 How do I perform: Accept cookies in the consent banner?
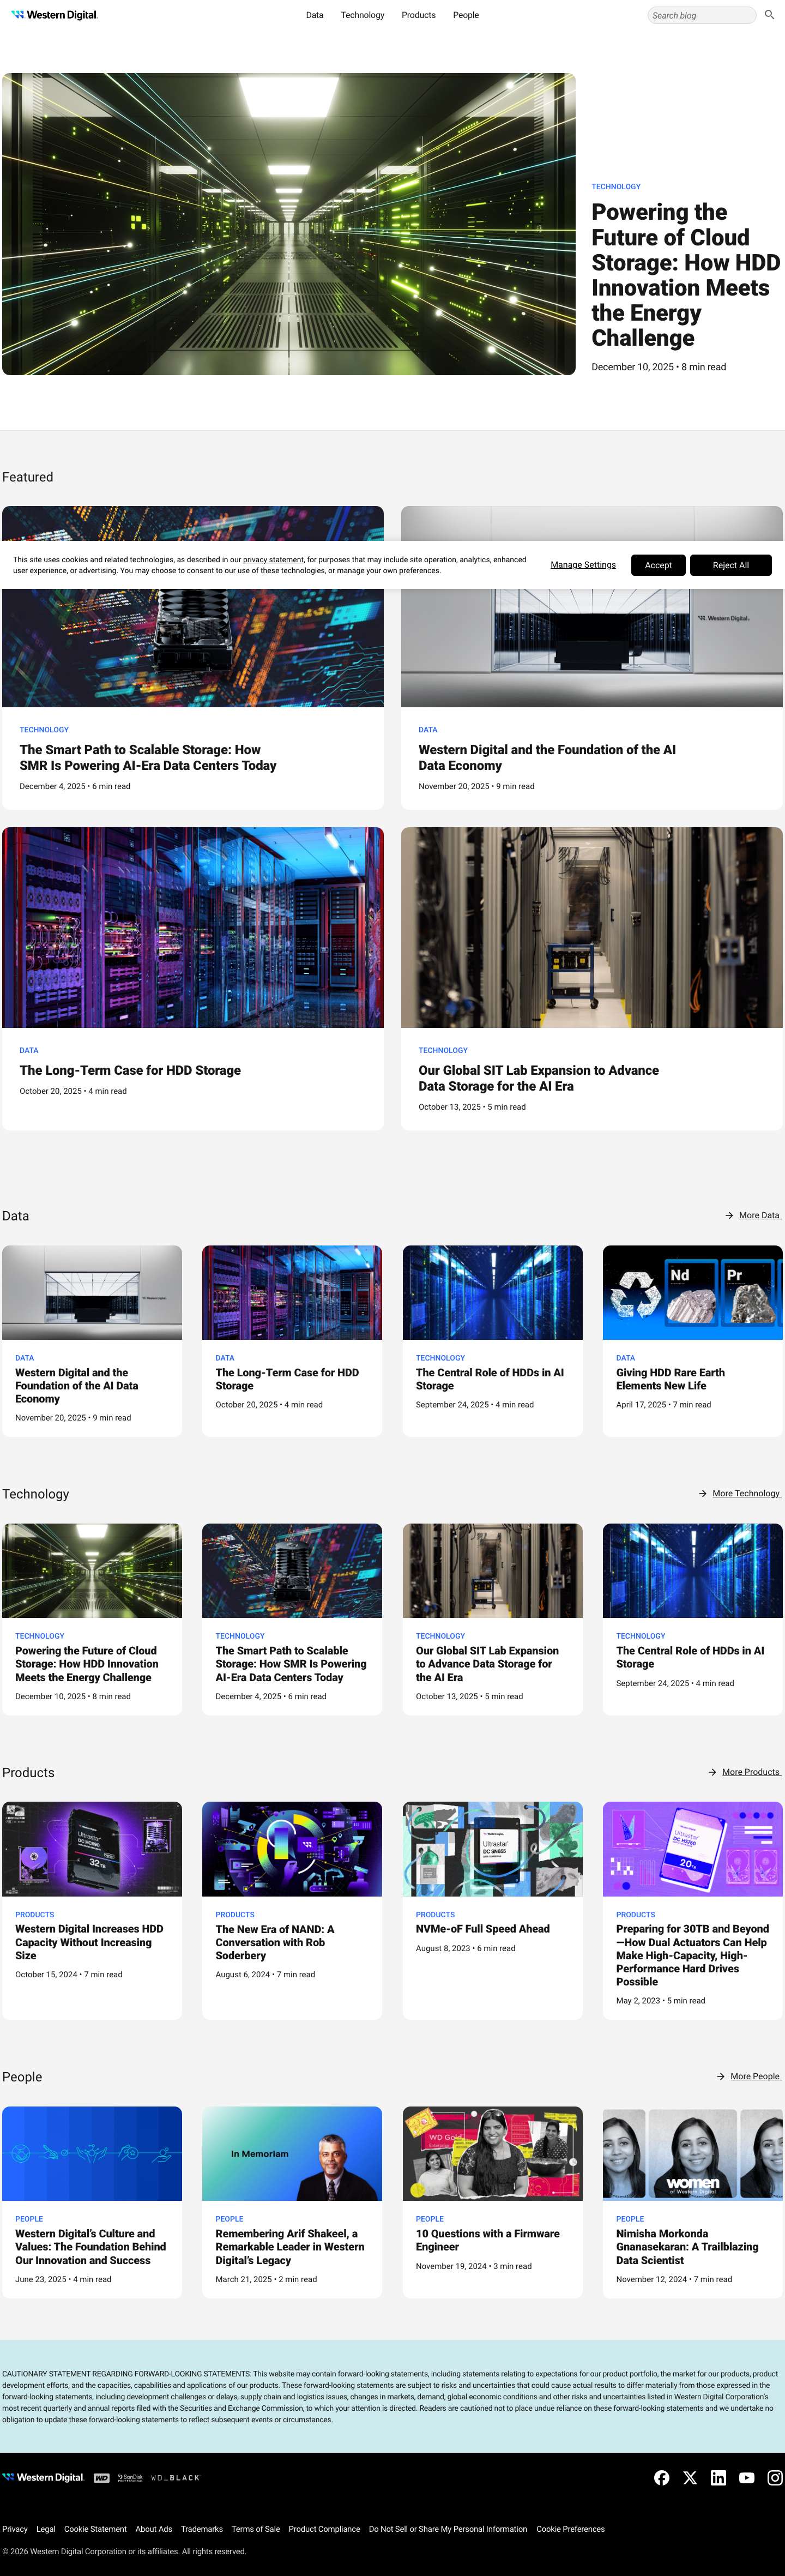click(658, 565)
